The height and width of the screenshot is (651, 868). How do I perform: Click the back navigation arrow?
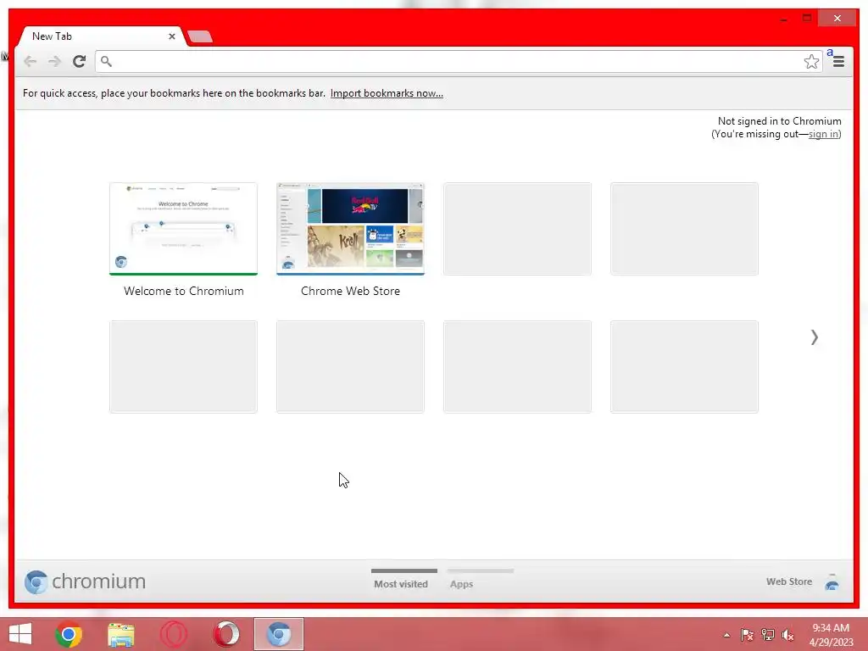[30, 61]
